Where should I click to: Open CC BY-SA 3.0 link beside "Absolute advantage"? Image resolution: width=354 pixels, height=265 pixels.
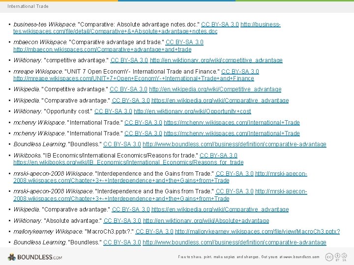click(122, 221)
